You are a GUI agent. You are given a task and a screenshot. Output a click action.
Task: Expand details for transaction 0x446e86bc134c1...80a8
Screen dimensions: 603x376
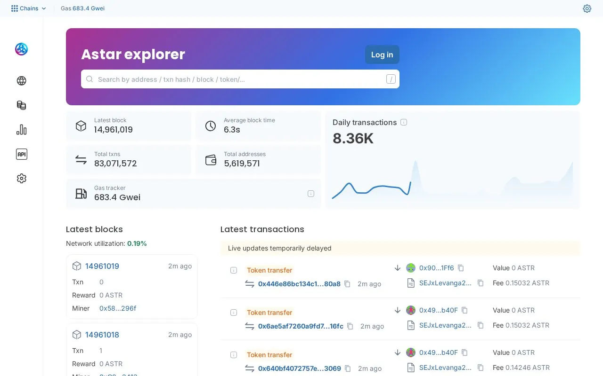click(234, 270)
